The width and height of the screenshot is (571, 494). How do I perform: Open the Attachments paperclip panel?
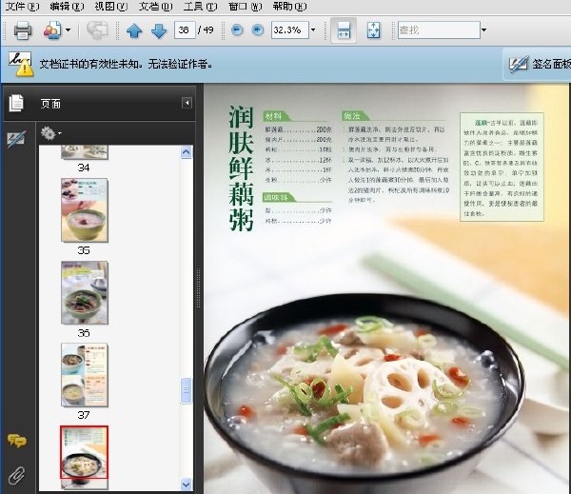click(16, 475)
